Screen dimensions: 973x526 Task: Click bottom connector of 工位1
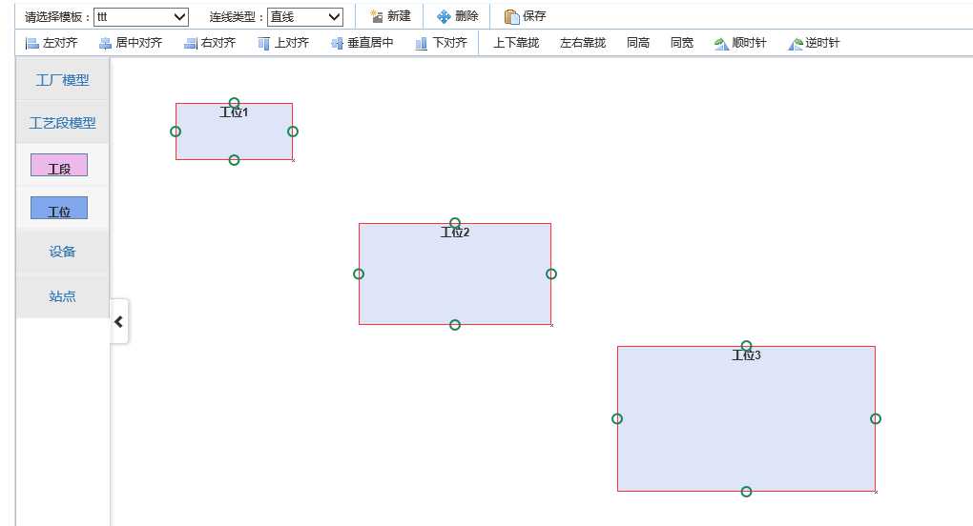[x=234, y=160]
